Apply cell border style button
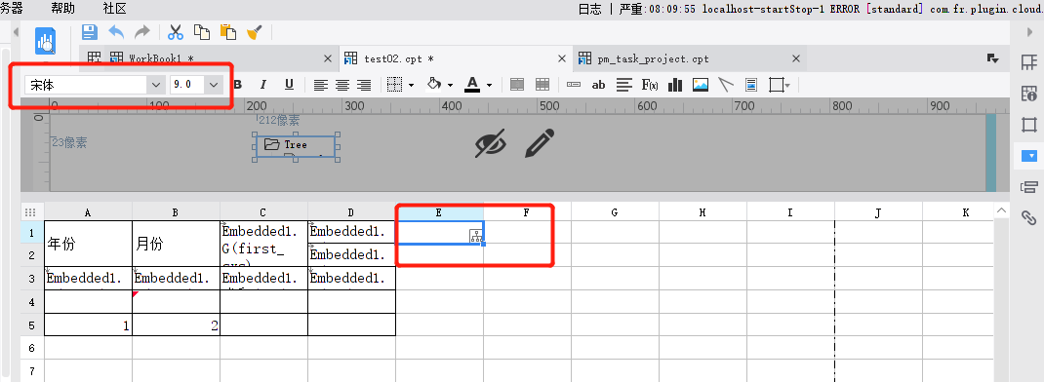 click(x=395, y=85)
